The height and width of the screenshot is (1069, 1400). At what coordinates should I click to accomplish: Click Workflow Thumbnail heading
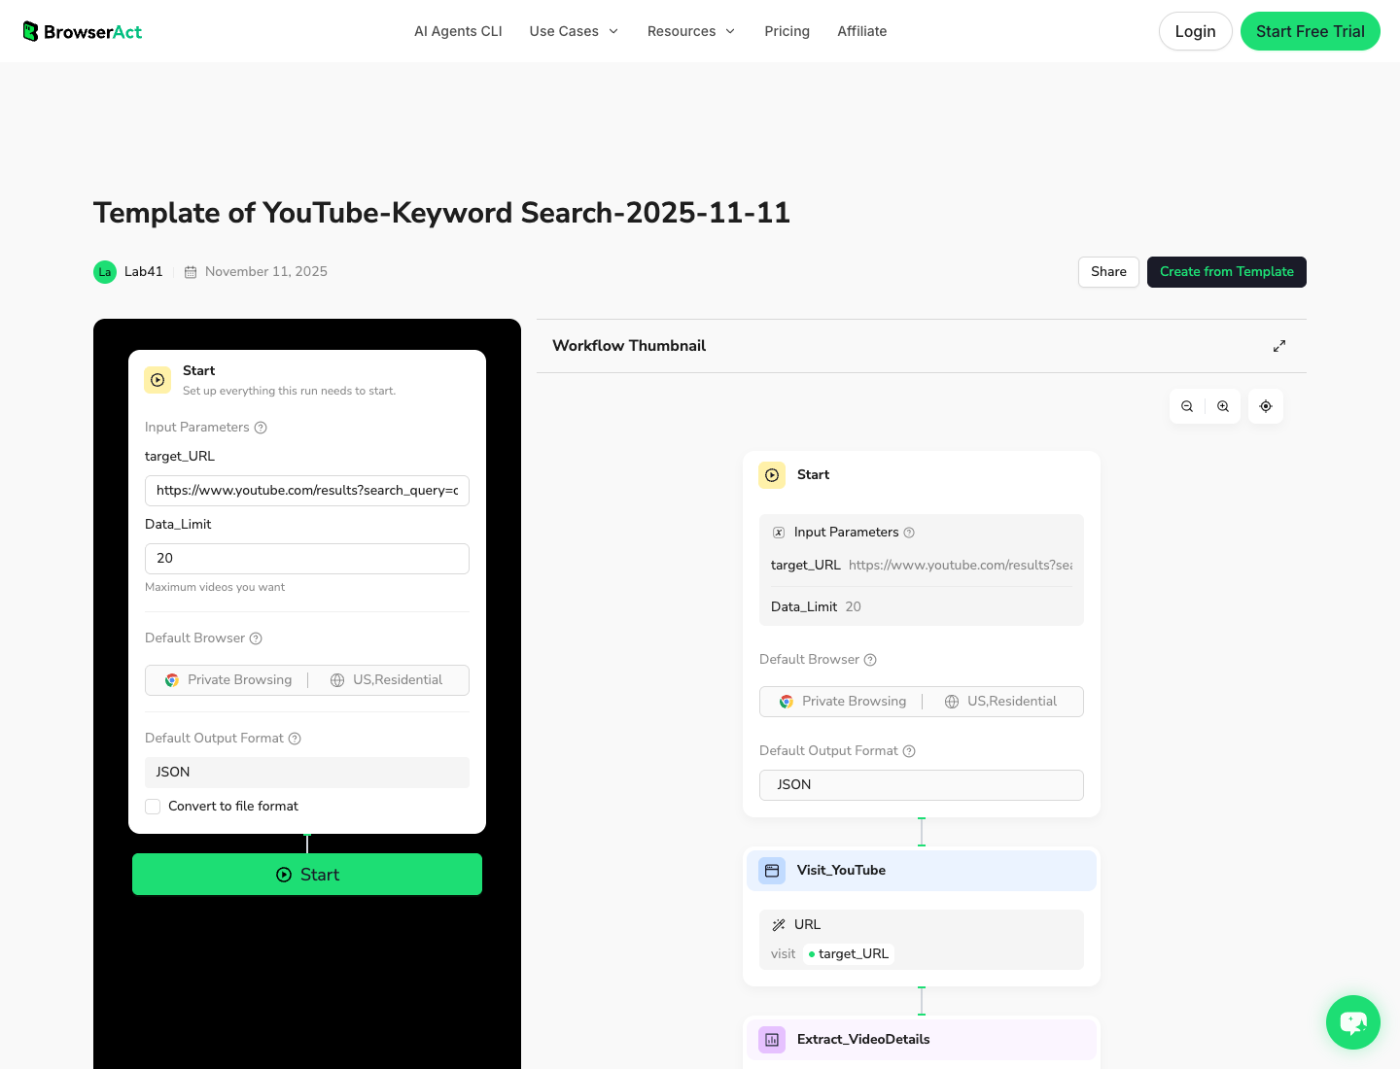point(629,346)
